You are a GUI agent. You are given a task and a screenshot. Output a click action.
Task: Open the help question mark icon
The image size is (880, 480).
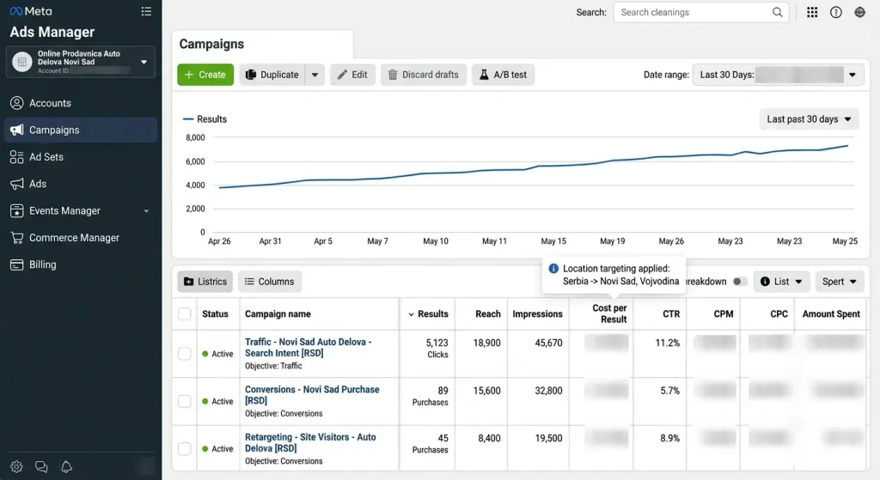point(835,12)
